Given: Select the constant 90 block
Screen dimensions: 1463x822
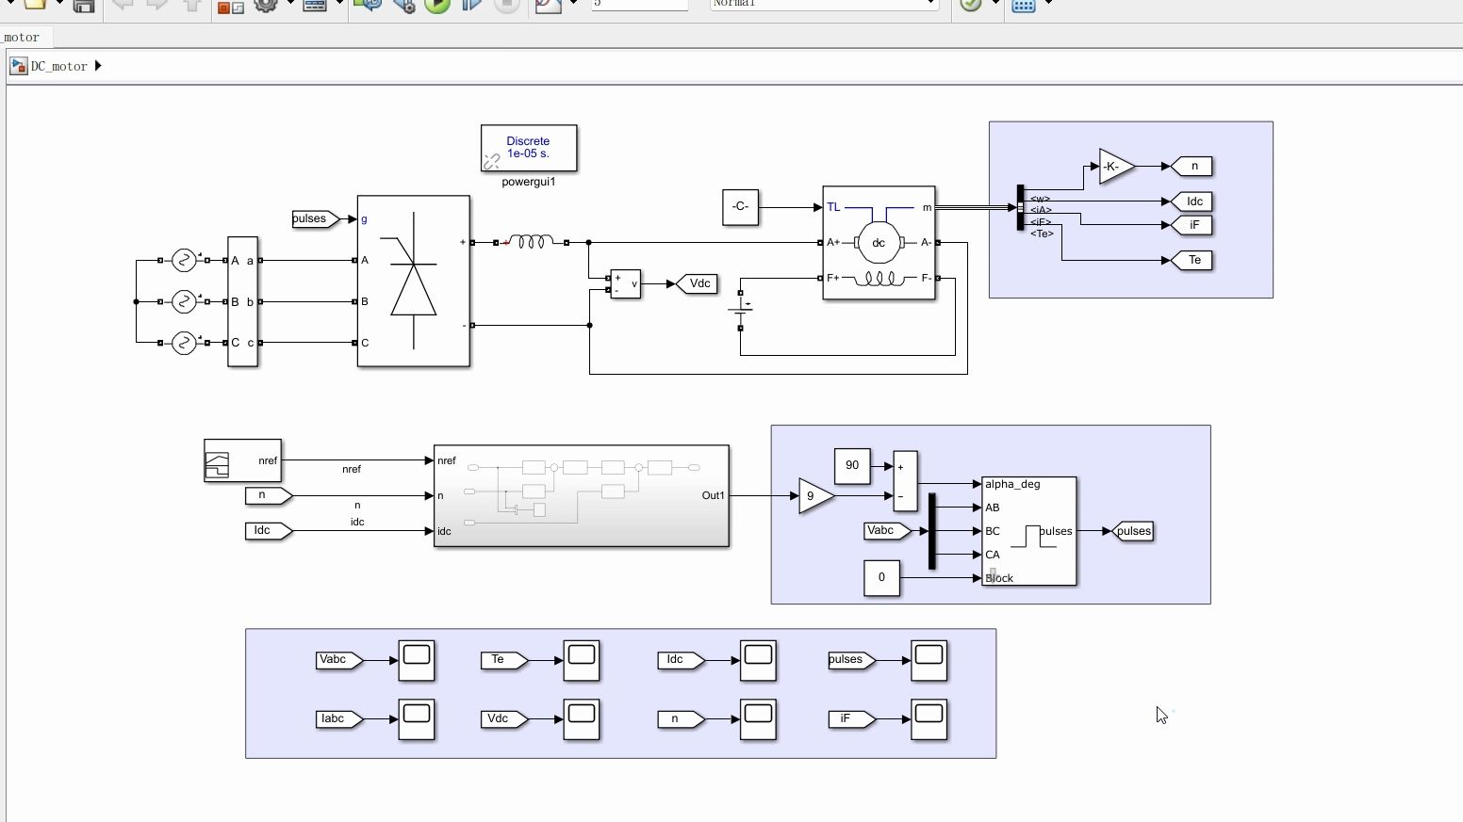Looking at the screenshot, I should pyautogui.click(x=852, y=466).
